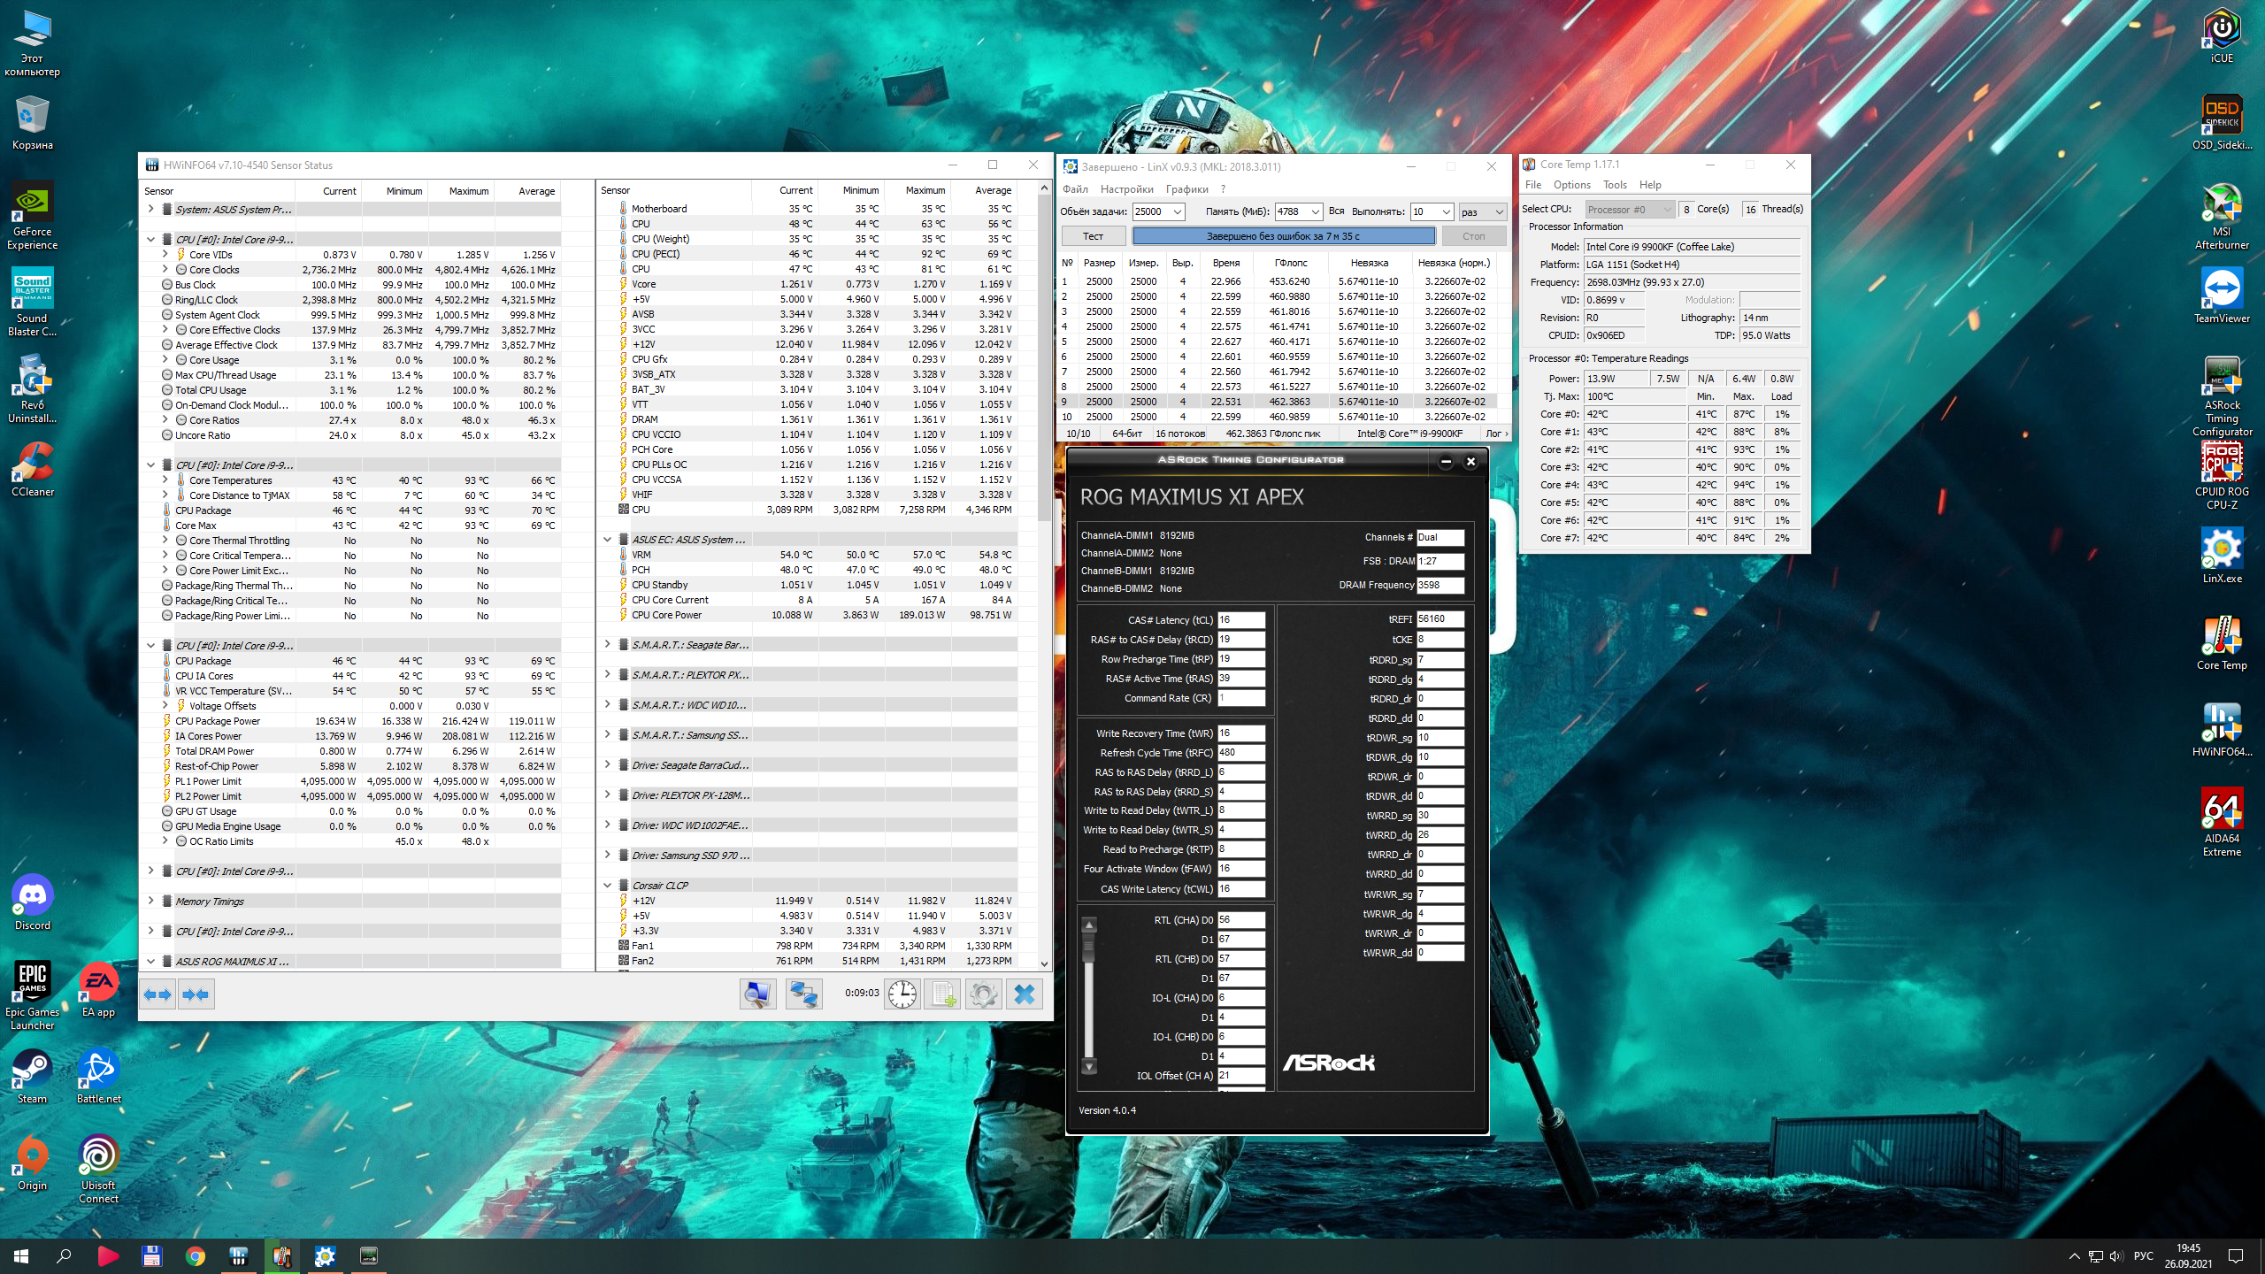2265x1274 pixels.
Task: Click the blue X close sensors icon
Action: pyautogui.click(x=1024, y=994)
